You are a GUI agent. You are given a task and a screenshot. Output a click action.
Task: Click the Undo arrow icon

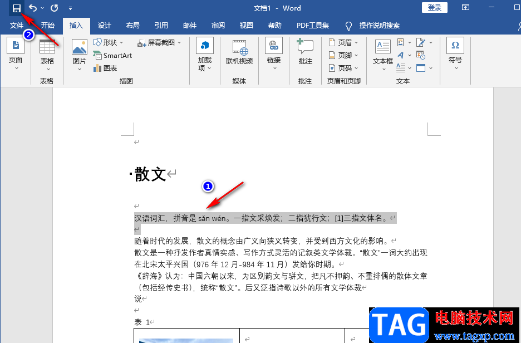tap(32, 8)
